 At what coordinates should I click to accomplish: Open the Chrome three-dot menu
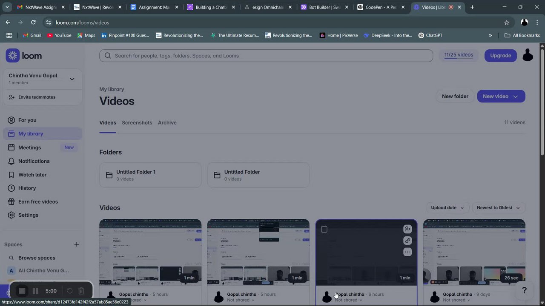coord(537,23)
